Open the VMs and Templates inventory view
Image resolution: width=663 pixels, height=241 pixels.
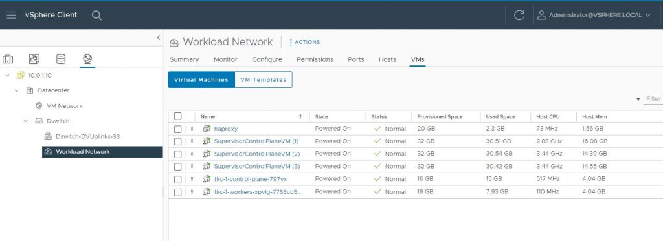pyautogui.click(x=34, y=59)
